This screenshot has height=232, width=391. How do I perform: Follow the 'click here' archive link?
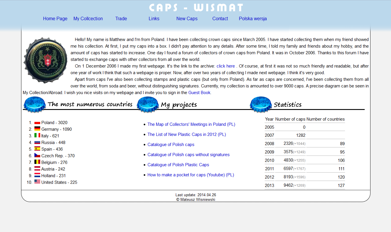226,66
